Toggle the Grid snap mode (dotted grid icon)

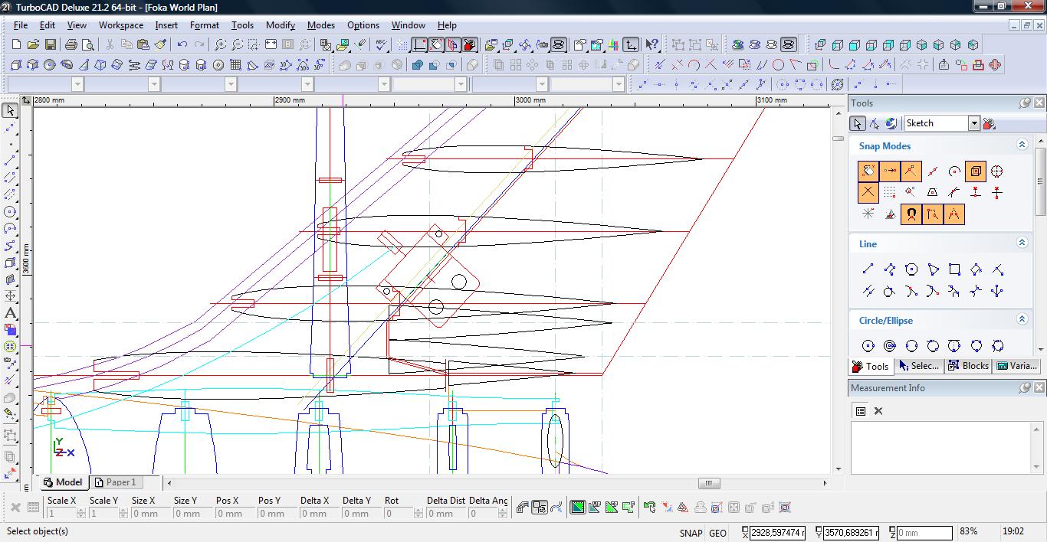889,193
